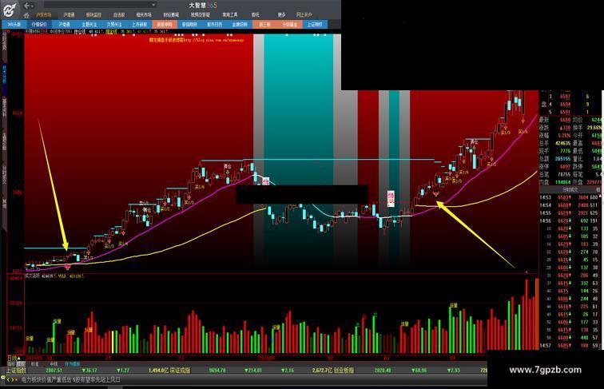Click the 内盘 value 194064

[562, 182]
